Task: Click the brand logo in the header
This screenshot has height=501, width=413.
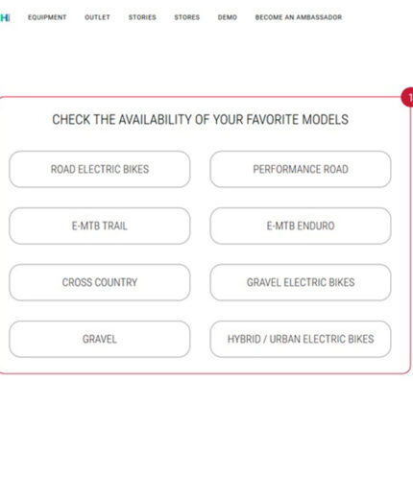Action: point(5,17)
